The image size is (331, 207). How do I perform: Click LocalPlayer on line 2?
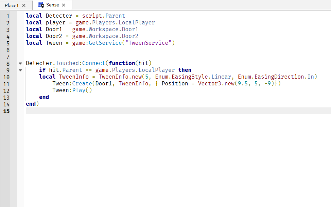coord(137,22)
